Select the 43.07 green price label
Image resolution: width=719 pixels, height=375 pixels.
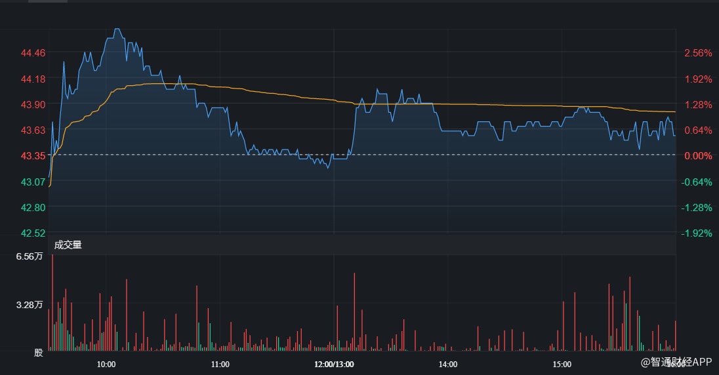[x=33, y=182]
